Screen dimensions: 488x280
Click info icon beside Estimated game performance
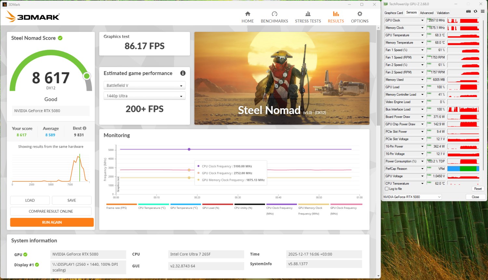click(183, 73)
